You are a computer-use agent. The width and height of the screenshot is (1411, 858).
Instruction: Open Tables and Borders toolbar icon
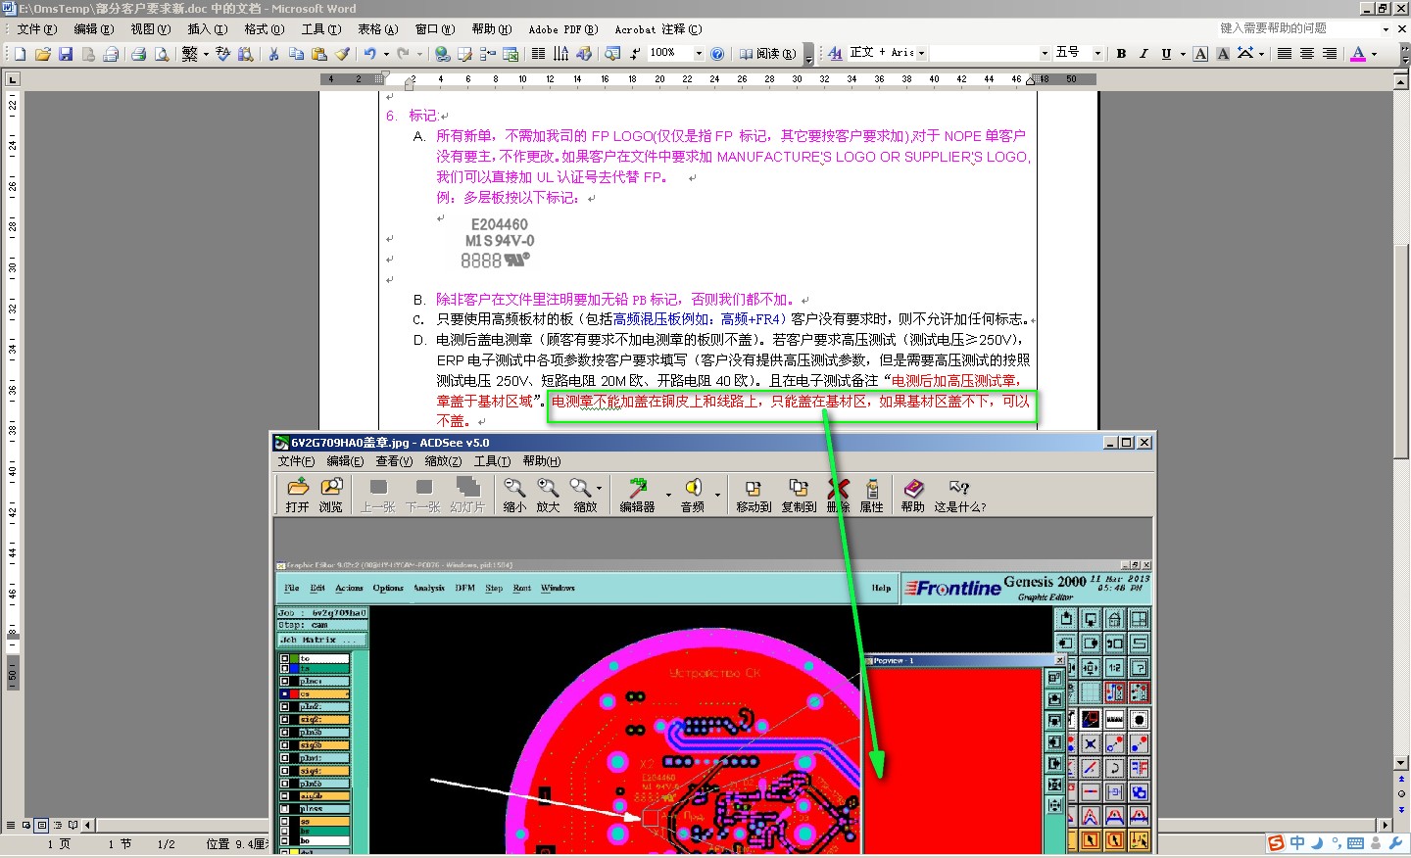(x=465, y=54)
